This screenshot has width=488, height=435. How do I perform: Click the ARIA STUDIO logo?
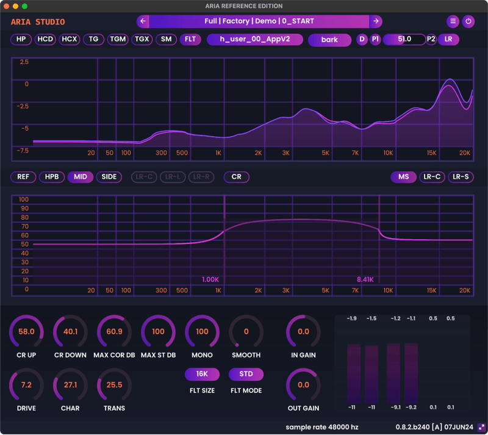(38, 22)
